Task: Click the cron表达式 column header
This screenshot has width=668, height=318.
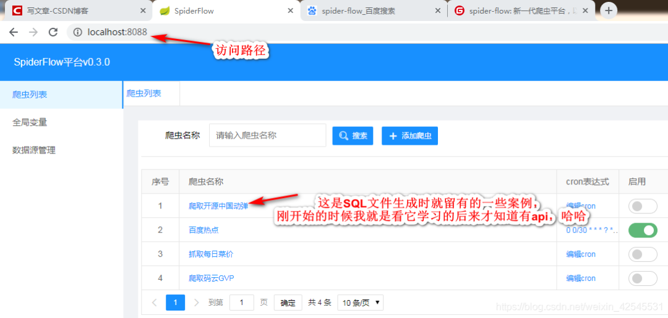Action: click(588, 182)
